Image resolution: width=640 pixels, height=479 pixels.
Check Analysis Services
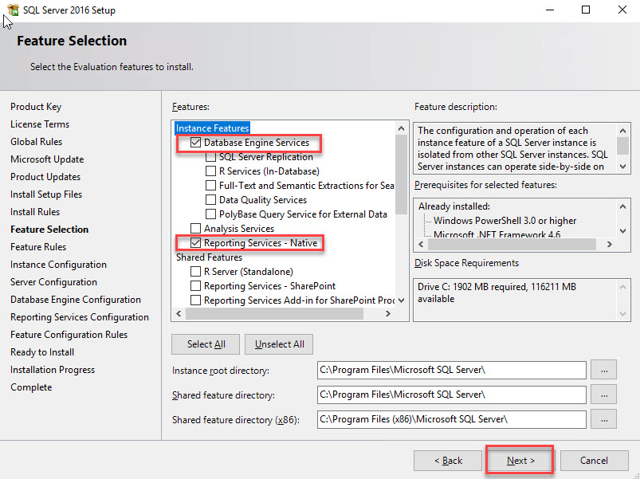[x=194, y=228]
